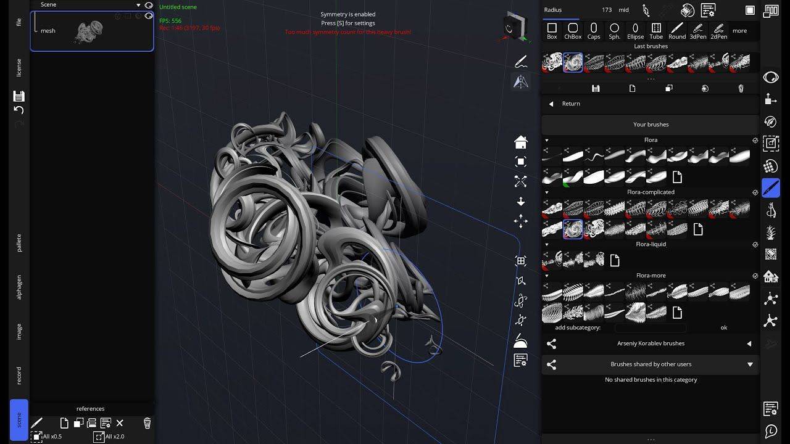Click the overlapping-squares icon in the references bar
Image resolution: width=790 pixels, height=444 pixels.
pyautogui.click(x=78, y=423)
